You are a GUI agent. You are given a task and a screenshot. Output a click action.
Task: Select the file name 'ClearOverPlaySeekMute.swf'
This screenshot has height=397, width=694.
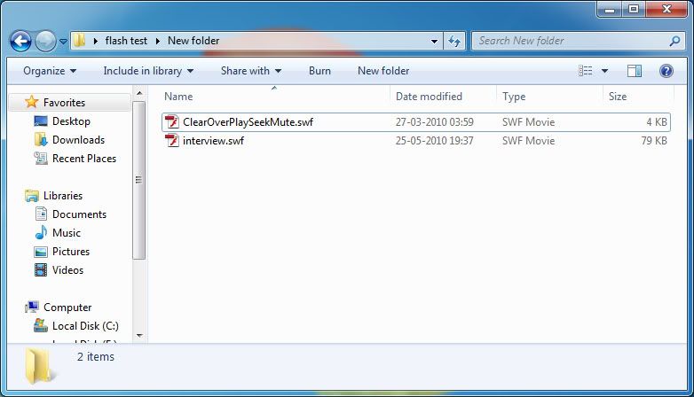(248, 122)
